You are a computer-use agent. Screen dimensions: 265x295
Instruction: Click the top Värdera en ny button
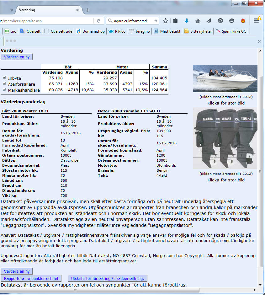[x=17, y=57]
